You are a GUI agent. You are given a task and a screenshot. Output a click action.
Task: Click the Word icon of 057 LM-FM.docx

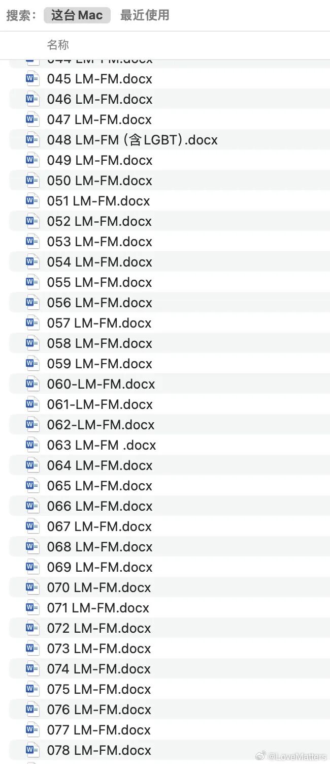[x=32, y=323]
